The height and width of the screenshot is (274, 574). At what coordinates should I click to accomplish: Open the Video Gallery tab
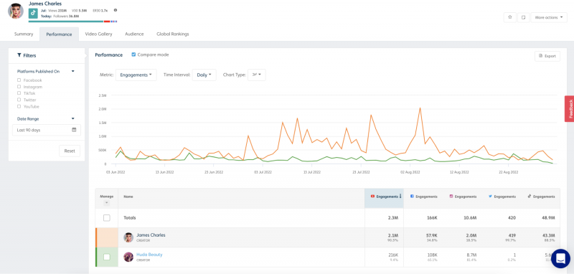pos(98,34)
